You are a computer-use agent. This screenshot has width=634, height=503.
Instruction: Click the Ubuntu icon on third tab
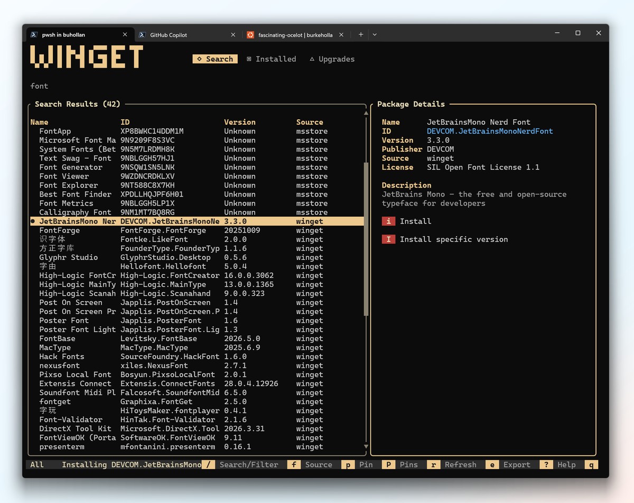[x=250, y=35]
